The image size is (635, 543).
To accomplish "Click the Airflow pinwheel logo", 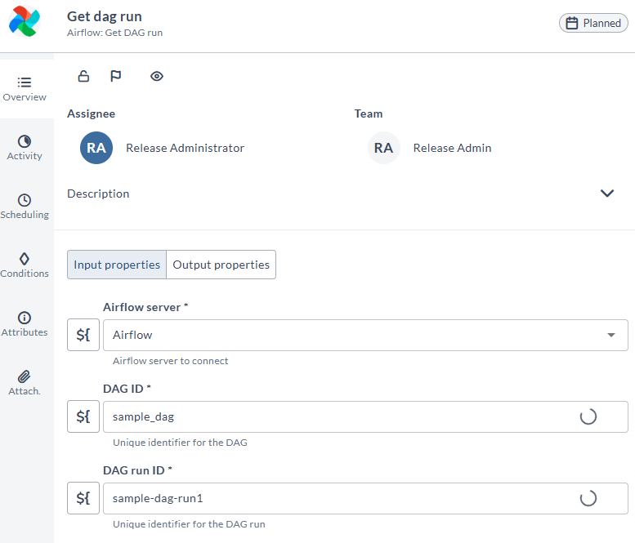I will pos(25,21).
